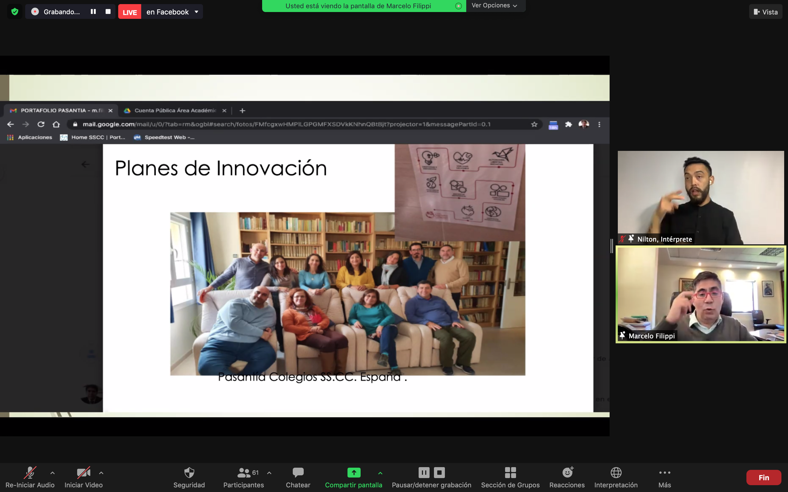Open the Reacciones smiley icon
Screen dimensions: 788x492
coord(567,473)
